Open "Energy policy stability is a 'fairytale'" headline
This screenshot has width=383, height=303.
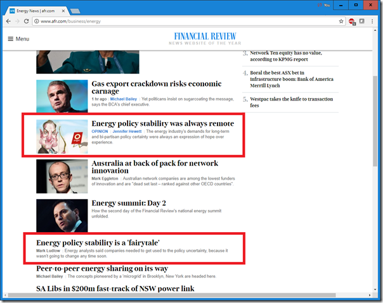98,243
